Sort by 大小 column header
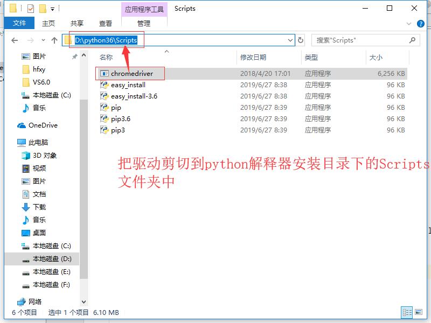This screenshot has height=323, width=431. tap(376, 58)
